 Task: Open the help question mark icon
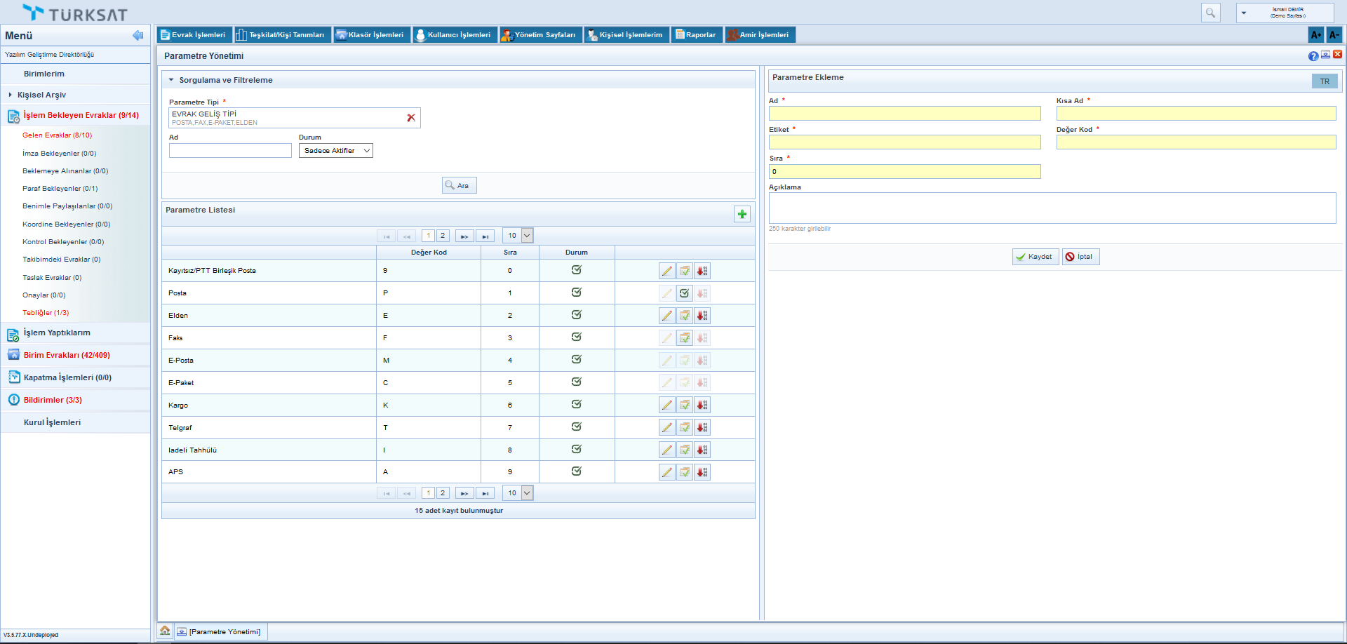pyautogui.click(x=1313, y=56)
